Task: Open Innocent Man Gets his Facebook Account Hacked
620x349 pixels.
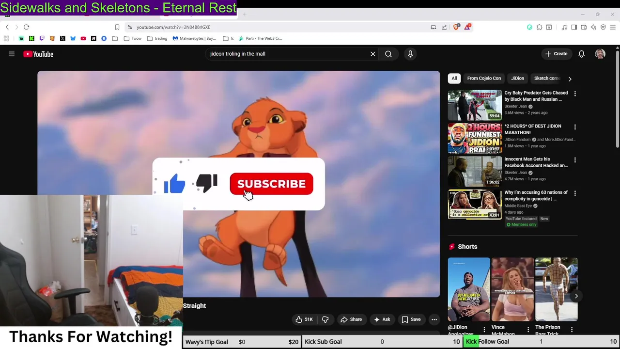Action: [x=536, y=162]
